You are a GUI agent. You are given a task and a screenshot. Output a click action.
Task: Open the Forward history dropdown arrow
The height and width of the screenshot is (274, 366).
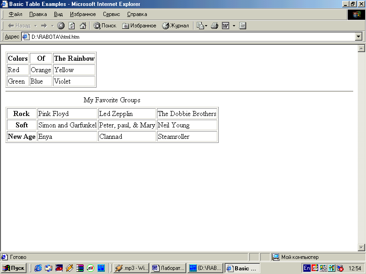coord(52,26)
